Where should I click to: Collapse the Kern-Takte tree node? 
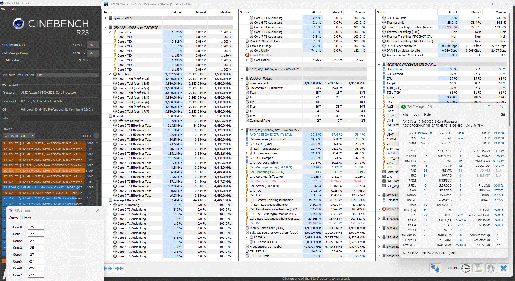pyautogui.click(x=110, y=74)
